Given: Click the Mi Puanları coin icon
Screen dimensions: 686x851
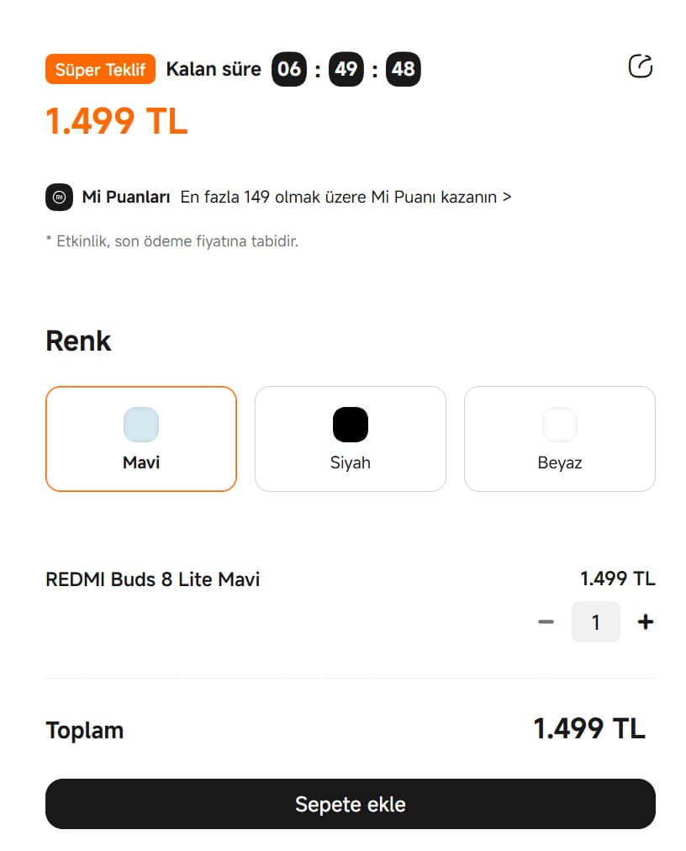Looking at the screenshot, I should click(59, 197).
